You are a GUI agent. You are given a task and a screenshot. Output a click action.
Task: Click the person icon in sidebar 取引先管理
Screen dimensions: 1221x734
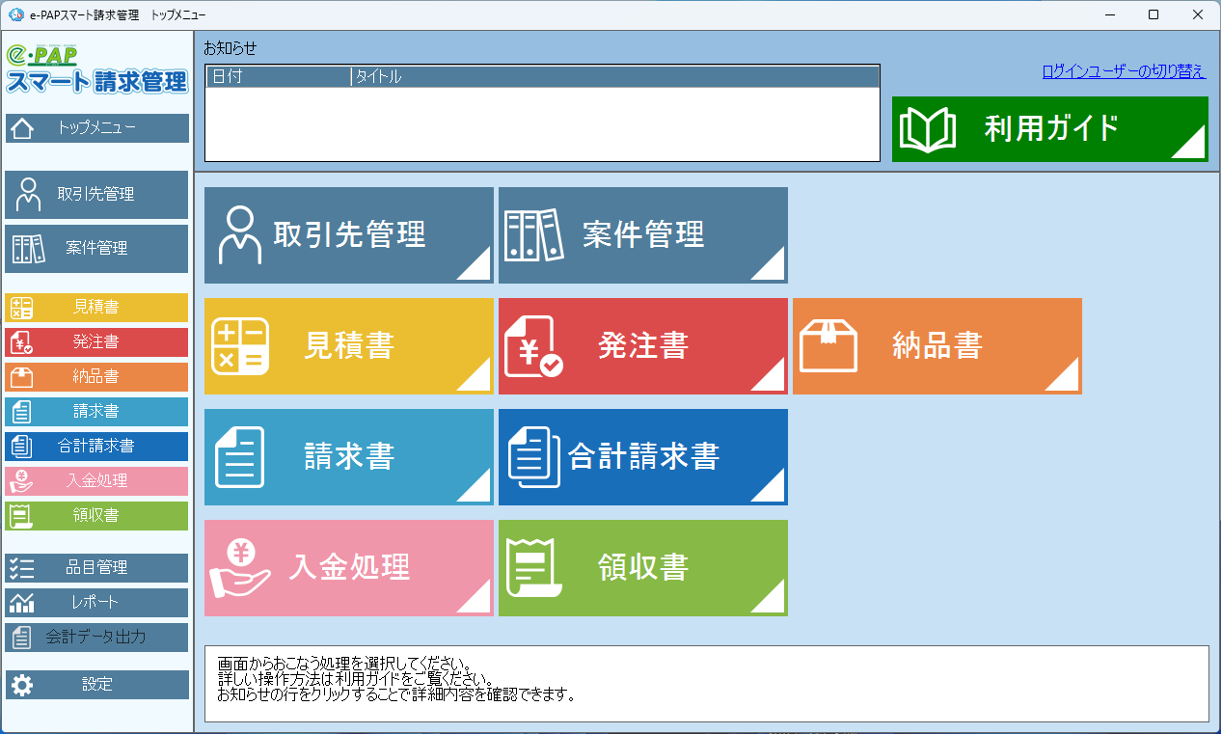28,195
